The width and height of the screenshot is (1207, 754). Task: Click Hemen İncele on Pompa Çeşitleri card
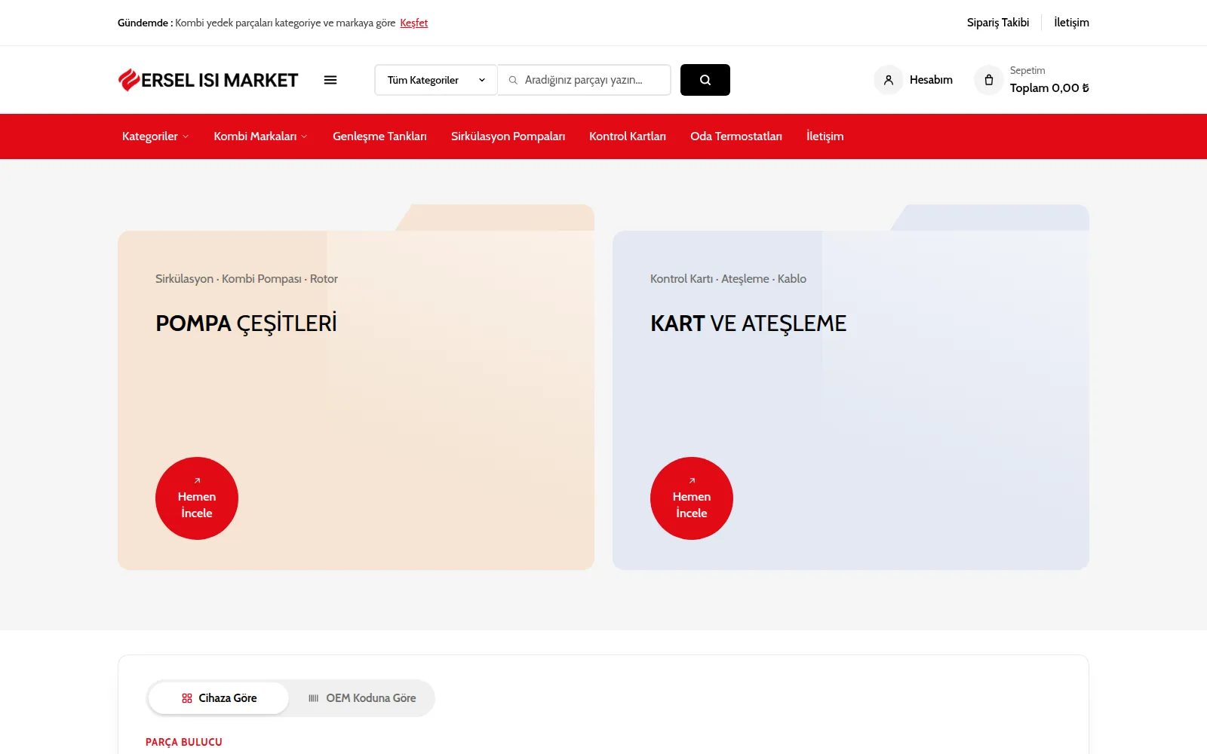197,498
